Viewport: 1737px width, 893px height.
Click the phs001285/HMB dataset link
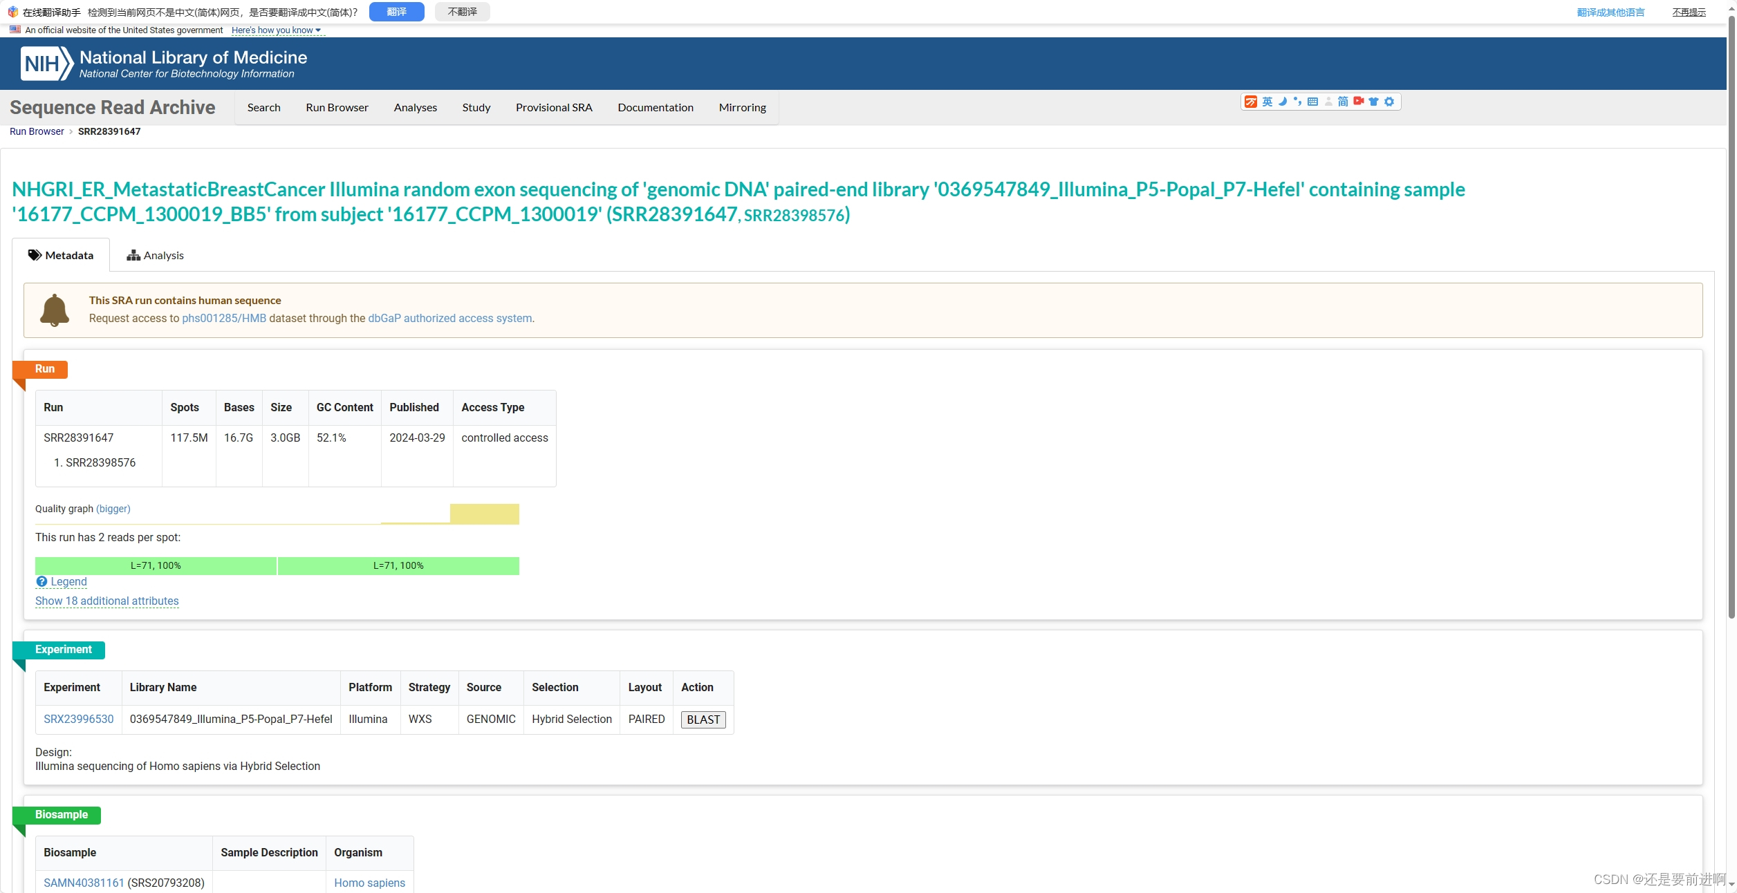pyautogui.click(x=225, y=318)
